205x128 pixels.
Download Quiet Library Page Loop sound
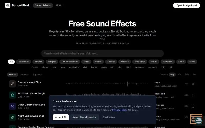[x=193, y=106]
